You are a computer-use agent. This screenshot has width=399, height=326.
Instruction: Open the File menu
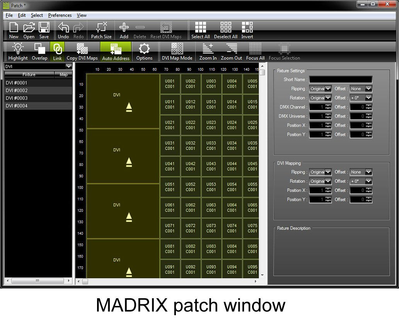[x=9, y=15]
